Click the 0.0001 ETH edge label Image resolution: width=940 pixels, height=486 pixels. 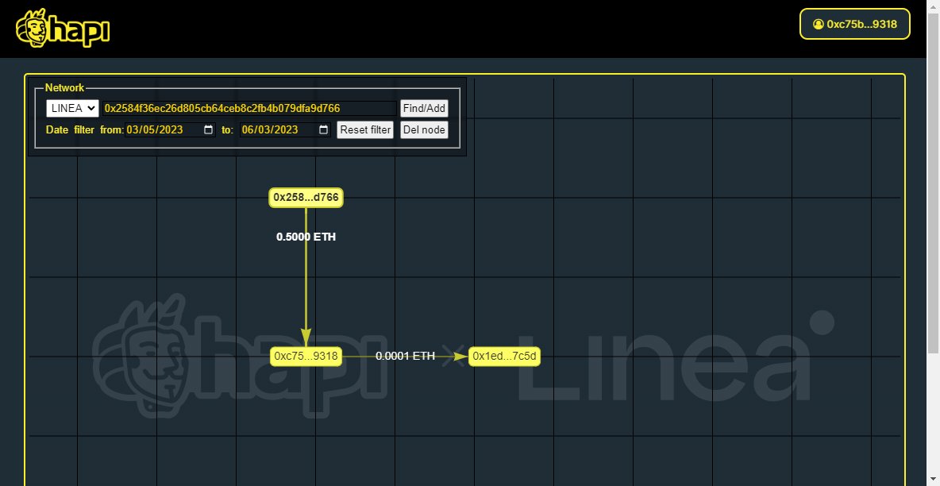(405, 356)
